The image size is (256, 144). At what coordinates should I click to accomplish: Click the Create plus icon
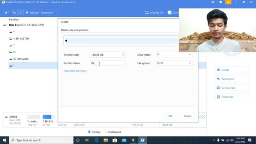[218, 70]
